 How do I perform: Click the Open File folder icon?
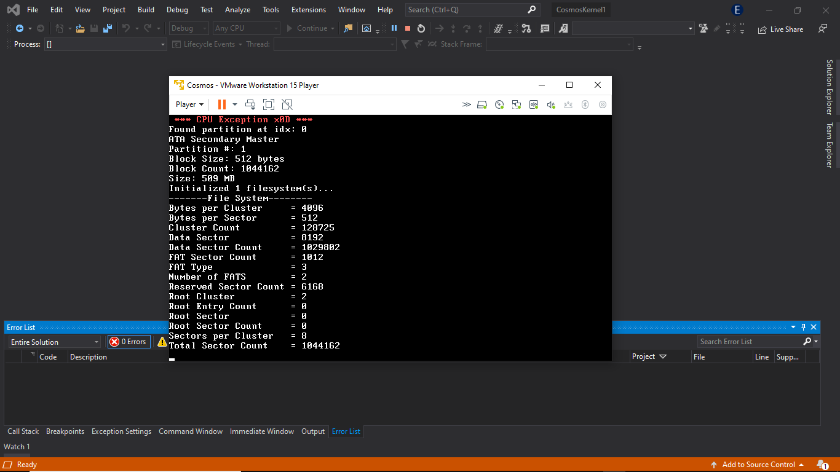tap(80, 28)
